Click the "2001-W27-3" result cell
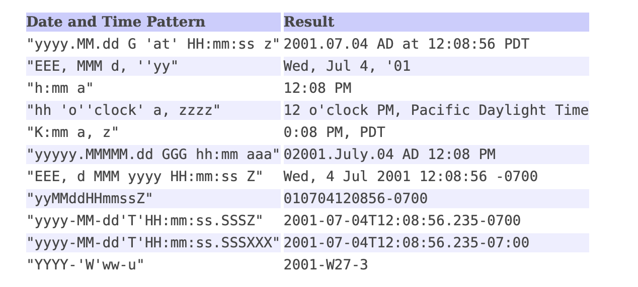Screen dimensions: 638x287 (326, 265)
